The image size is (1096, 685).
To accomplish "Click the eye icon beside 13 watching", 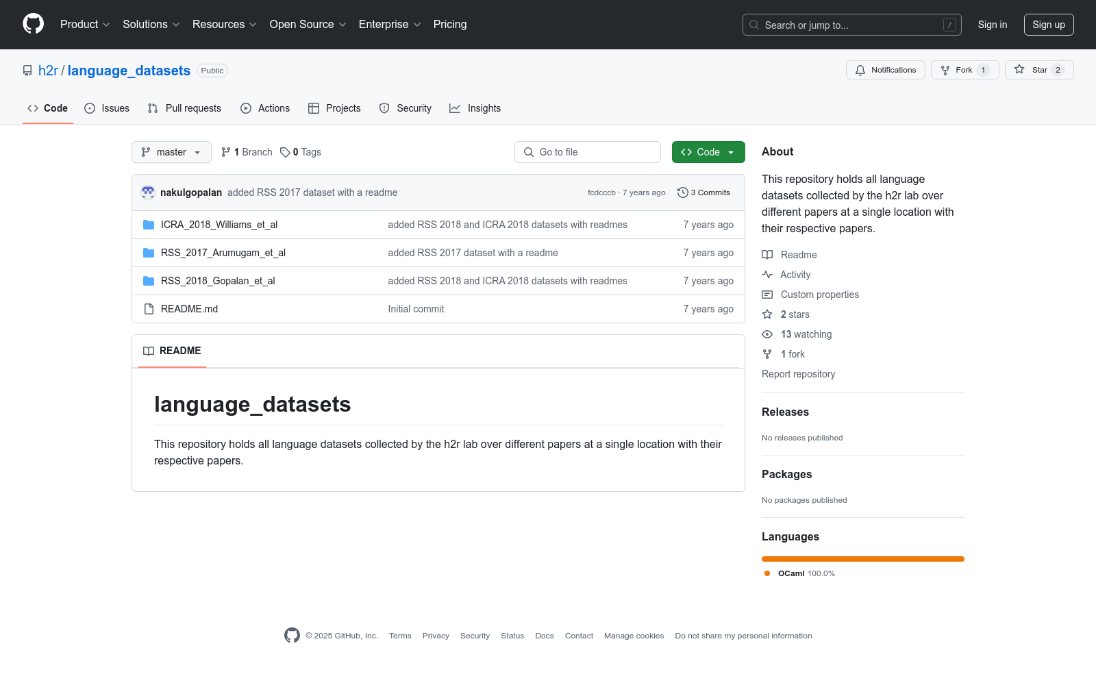I will point(767,334).
